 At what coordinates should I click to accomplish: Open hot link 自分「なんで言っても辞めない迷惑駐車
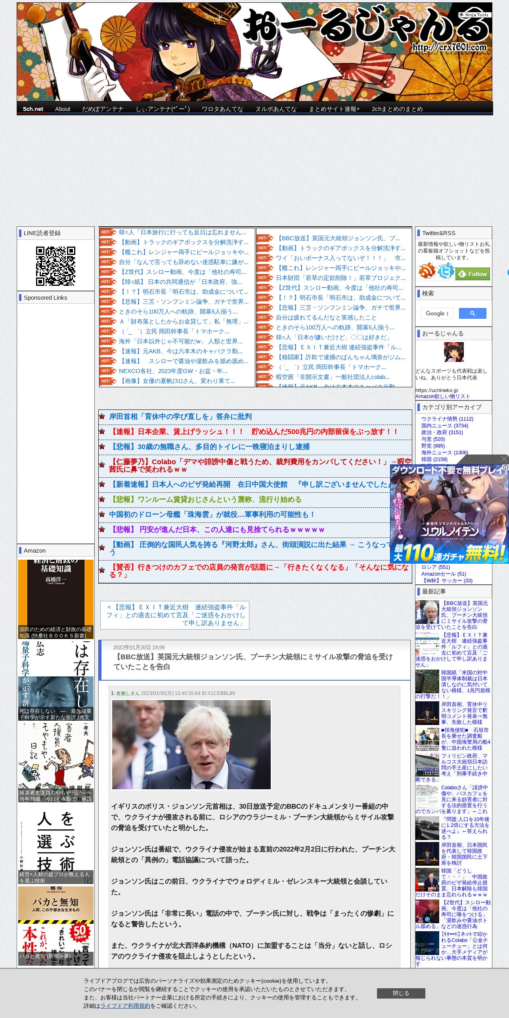click(x=184, y=262)
